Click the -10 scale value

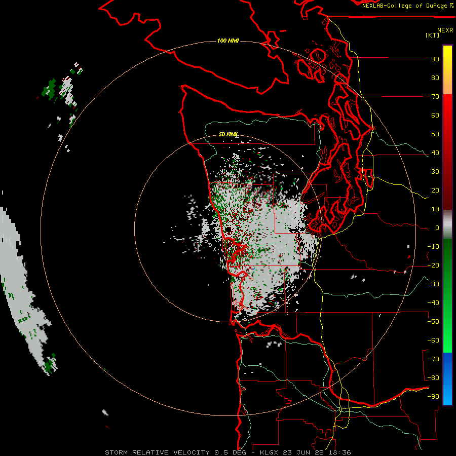433,247
